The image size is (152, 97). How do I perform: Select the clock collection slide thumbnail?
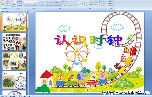14,42
